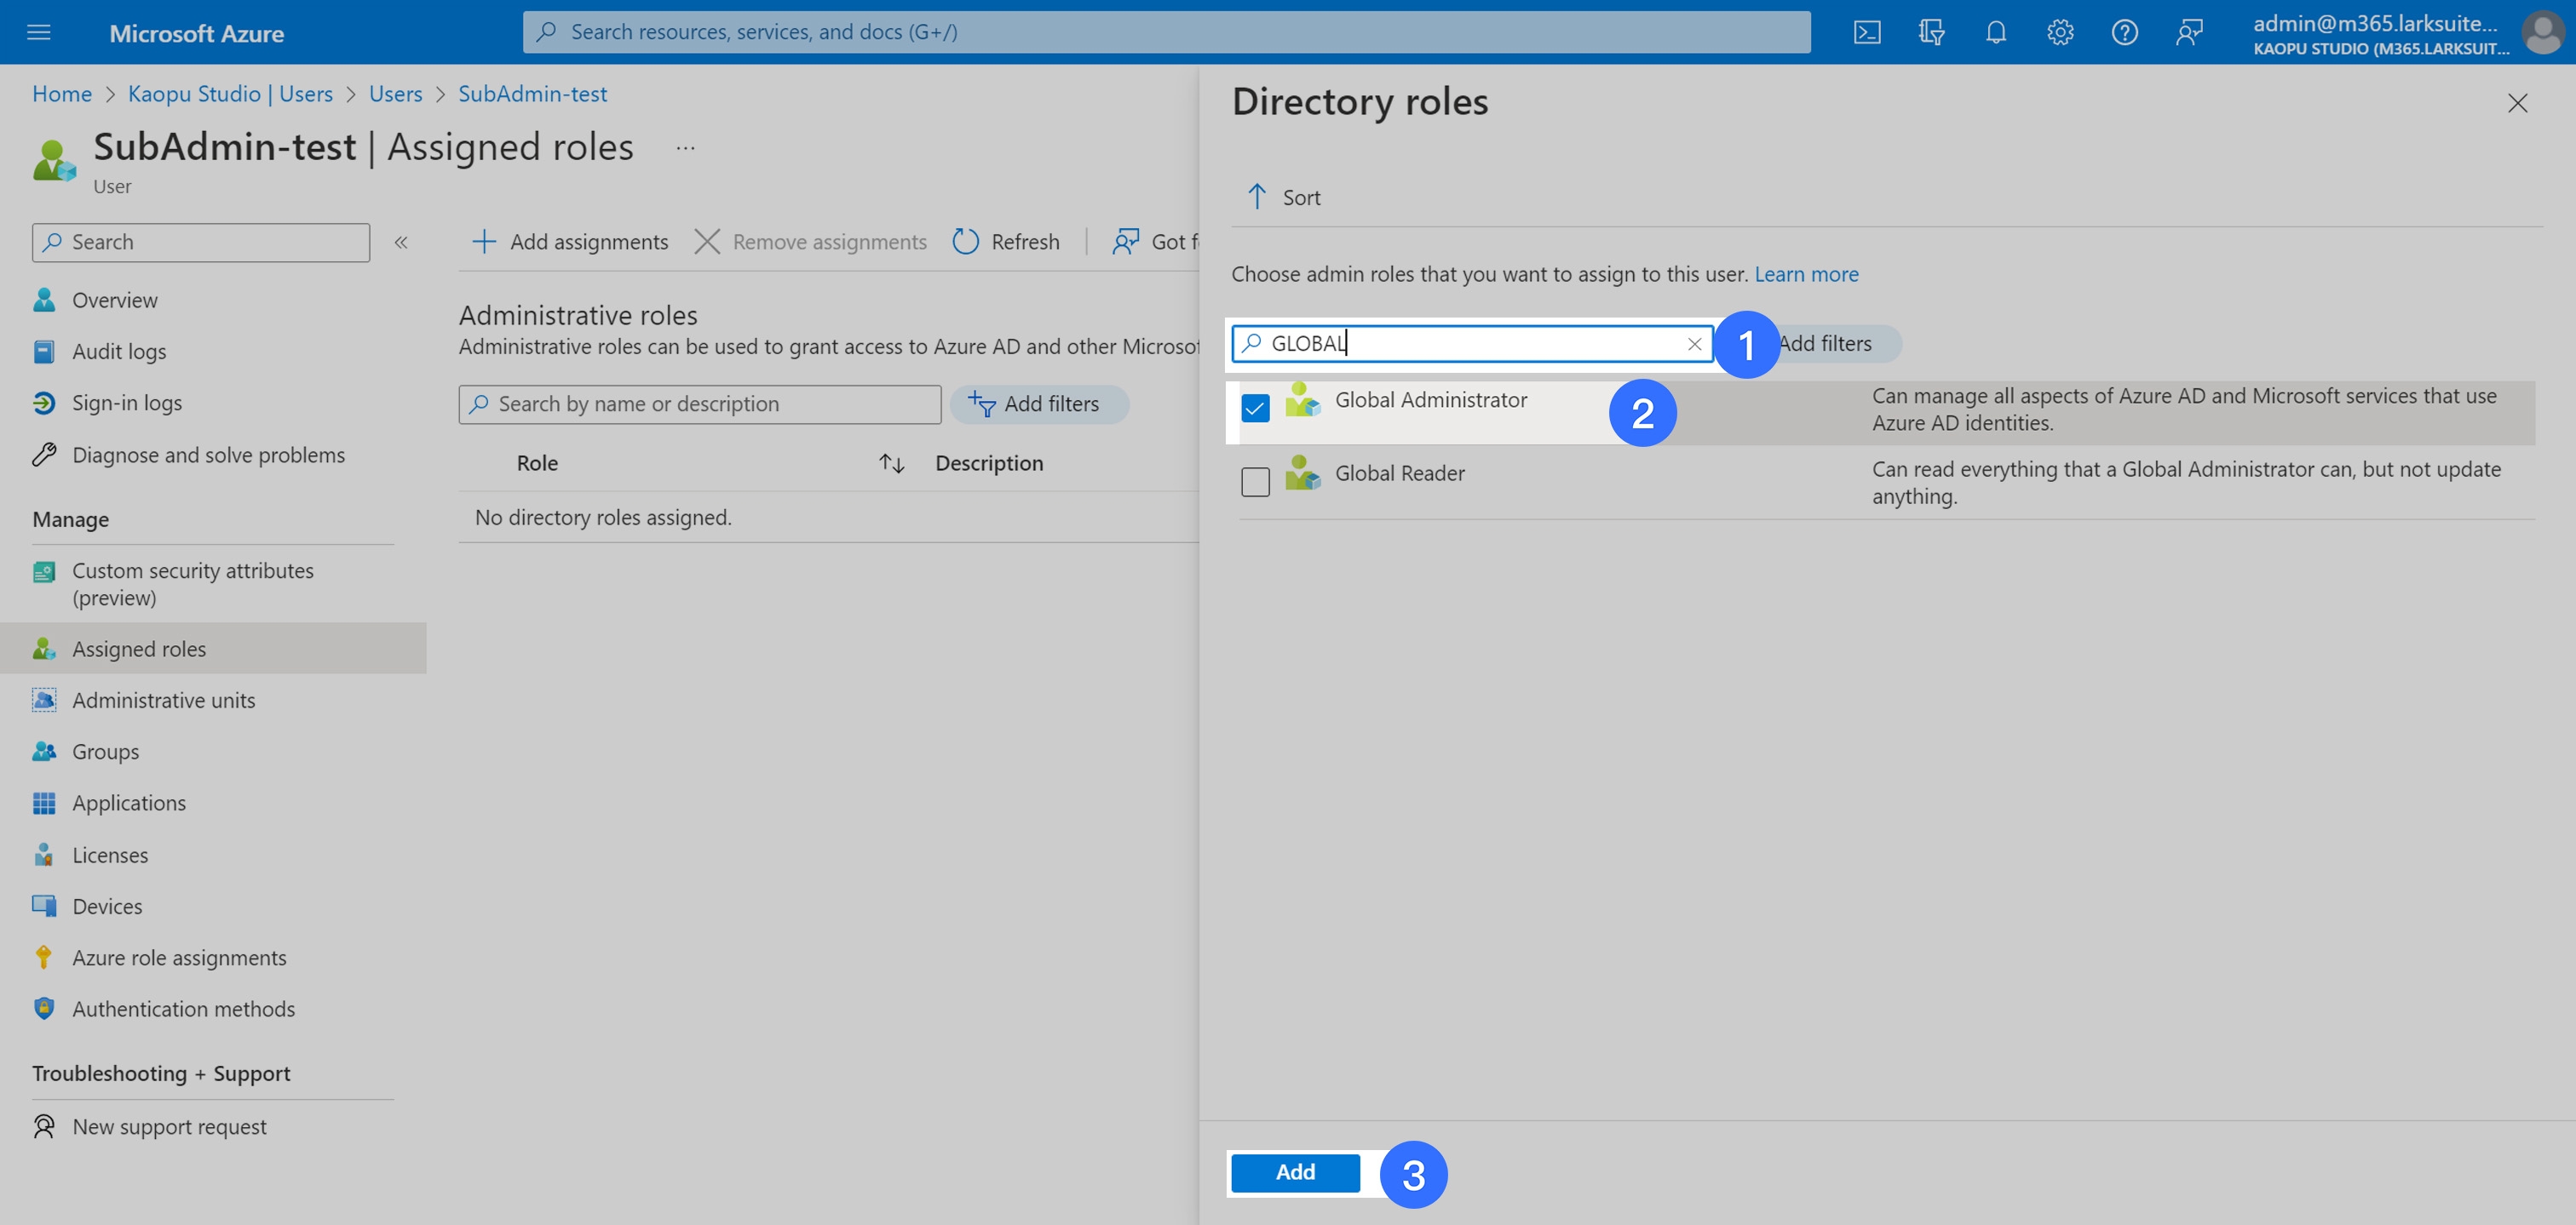Image resolution: width=2576 pixels, height=1225 pixels.
Task: Open portal settings gear icon
Action: click(x=2060, y=32)
